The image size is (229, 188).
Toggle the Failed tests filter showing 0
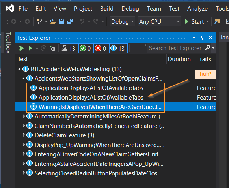click(x=101, y=48)
